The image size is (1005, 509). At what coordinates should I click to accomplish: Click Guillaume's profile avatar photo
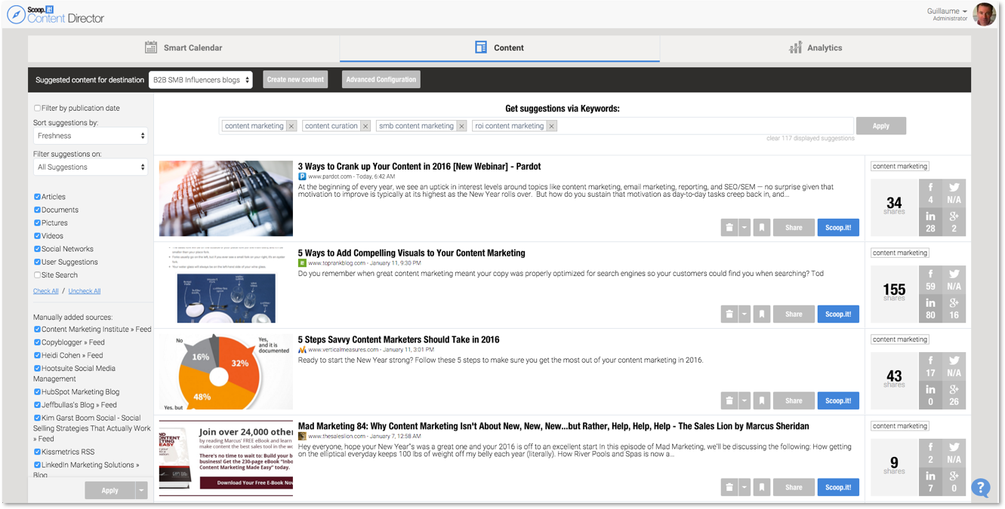tap(985, 14)
